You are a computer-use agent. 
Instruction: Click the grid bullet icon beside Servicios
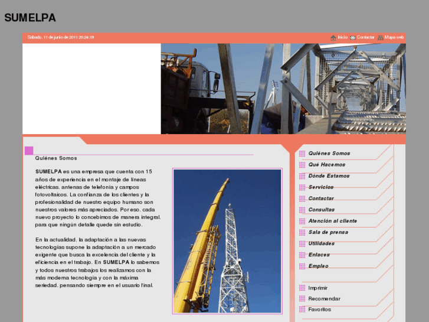(302, 187)
